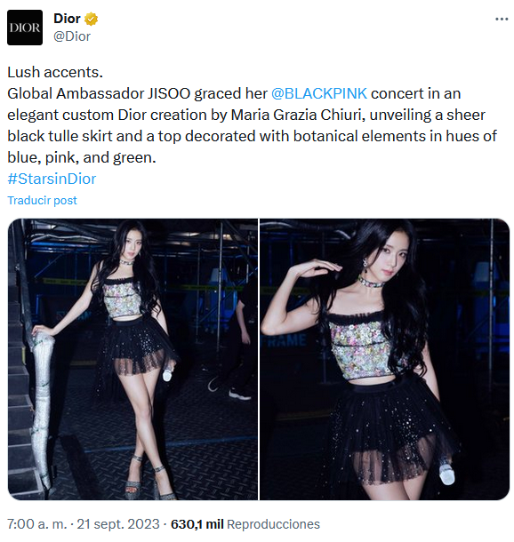This screenshot has width=514, height=542.
Task: Open the three-dot more options menu
Action: [502, 19]
